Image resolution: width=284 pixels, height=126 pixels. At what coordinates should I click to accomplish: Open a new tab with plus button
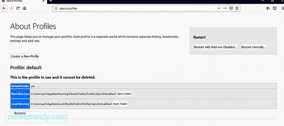(50, 1)
